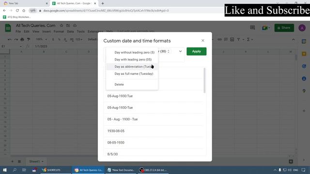Image resolution: width=310 pixels, height=174 pixels.
Task: Open the ATQ Blog Worksheet bookmark
Action: (17, 17)
